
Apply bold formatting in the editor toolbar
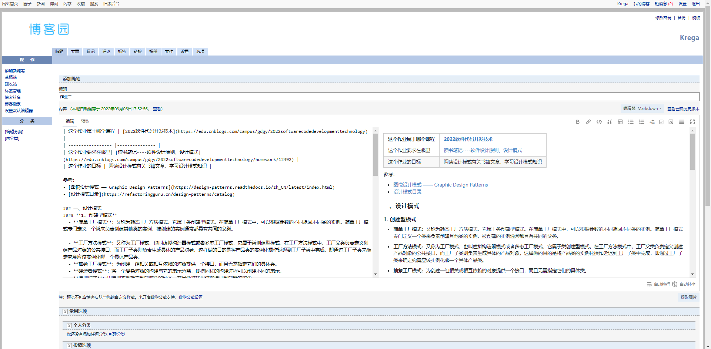point(578,122)
